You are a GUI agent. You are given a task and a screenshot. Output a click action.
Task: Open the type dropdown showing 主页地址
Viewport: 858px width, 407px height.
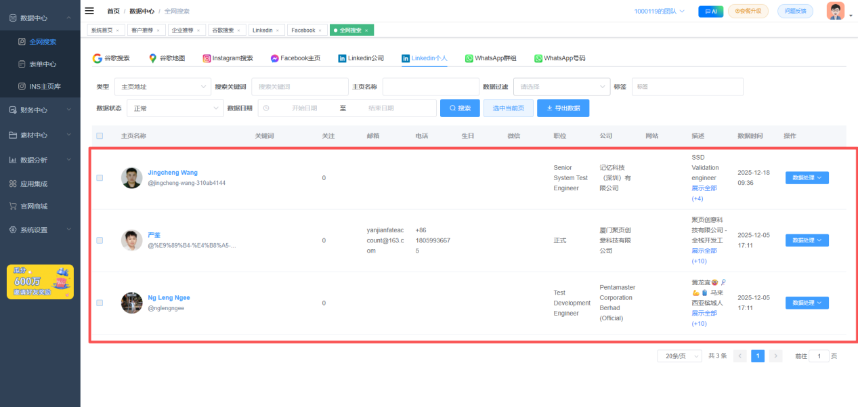click(x=163, y=87)
